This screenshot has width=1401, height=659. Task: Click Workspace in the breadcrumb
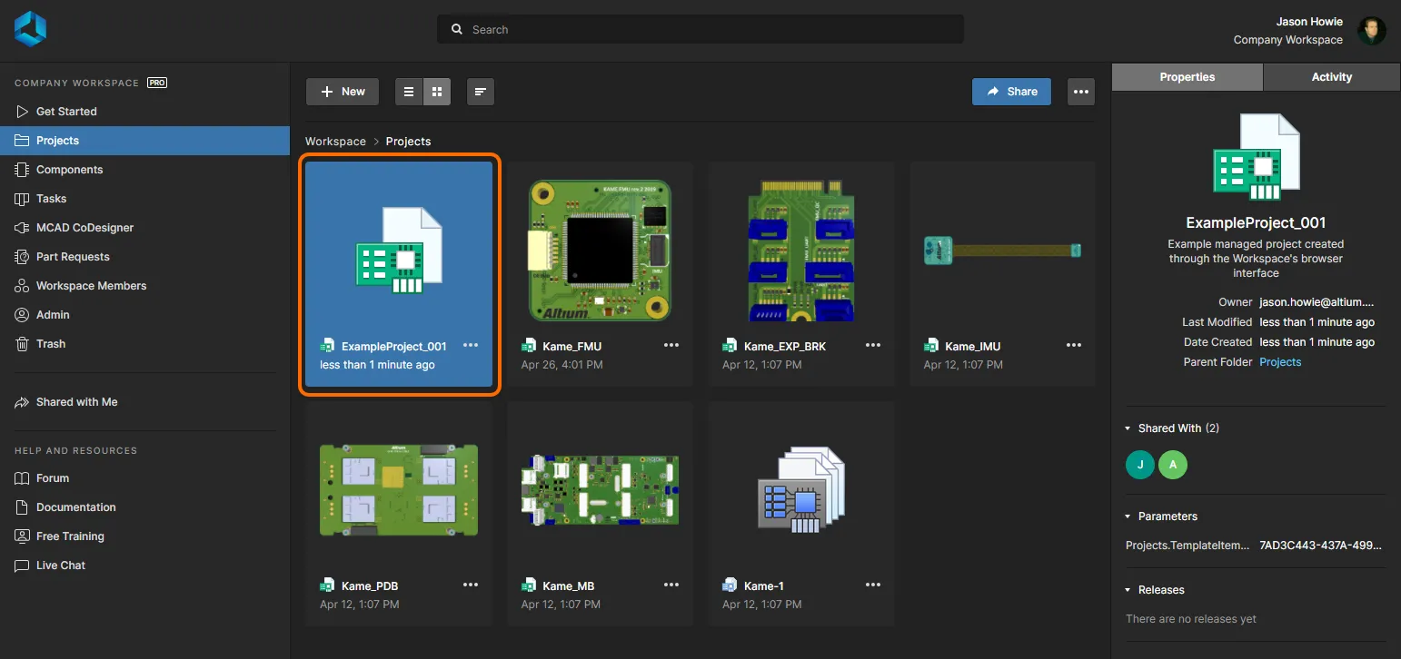coord(335,142)
